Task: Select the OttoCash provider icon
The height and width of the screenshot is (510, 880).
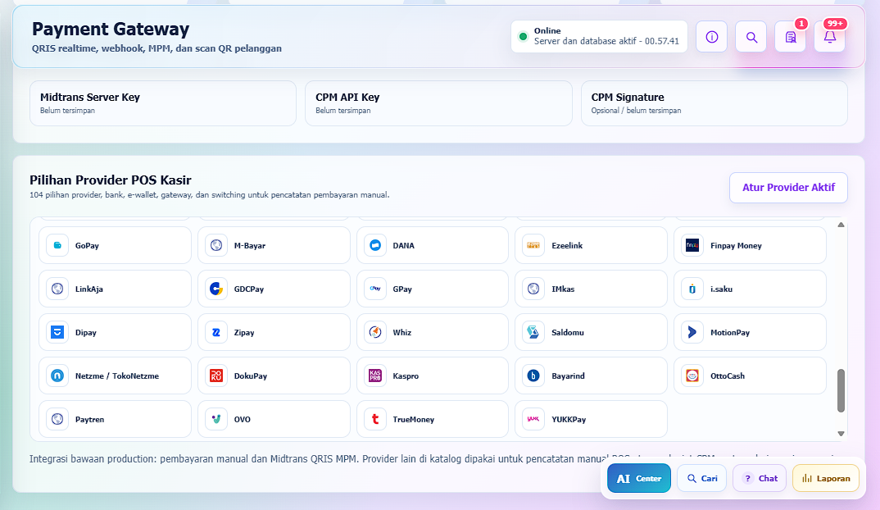Action: 692,376
